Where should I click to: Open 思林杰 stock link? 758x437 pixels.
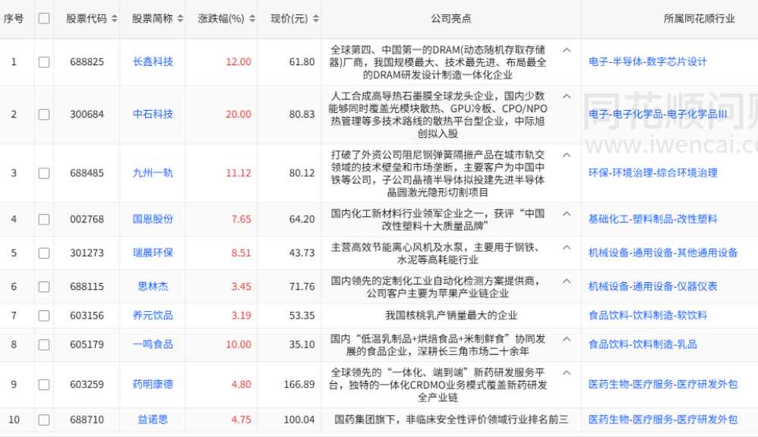point(153,286)
